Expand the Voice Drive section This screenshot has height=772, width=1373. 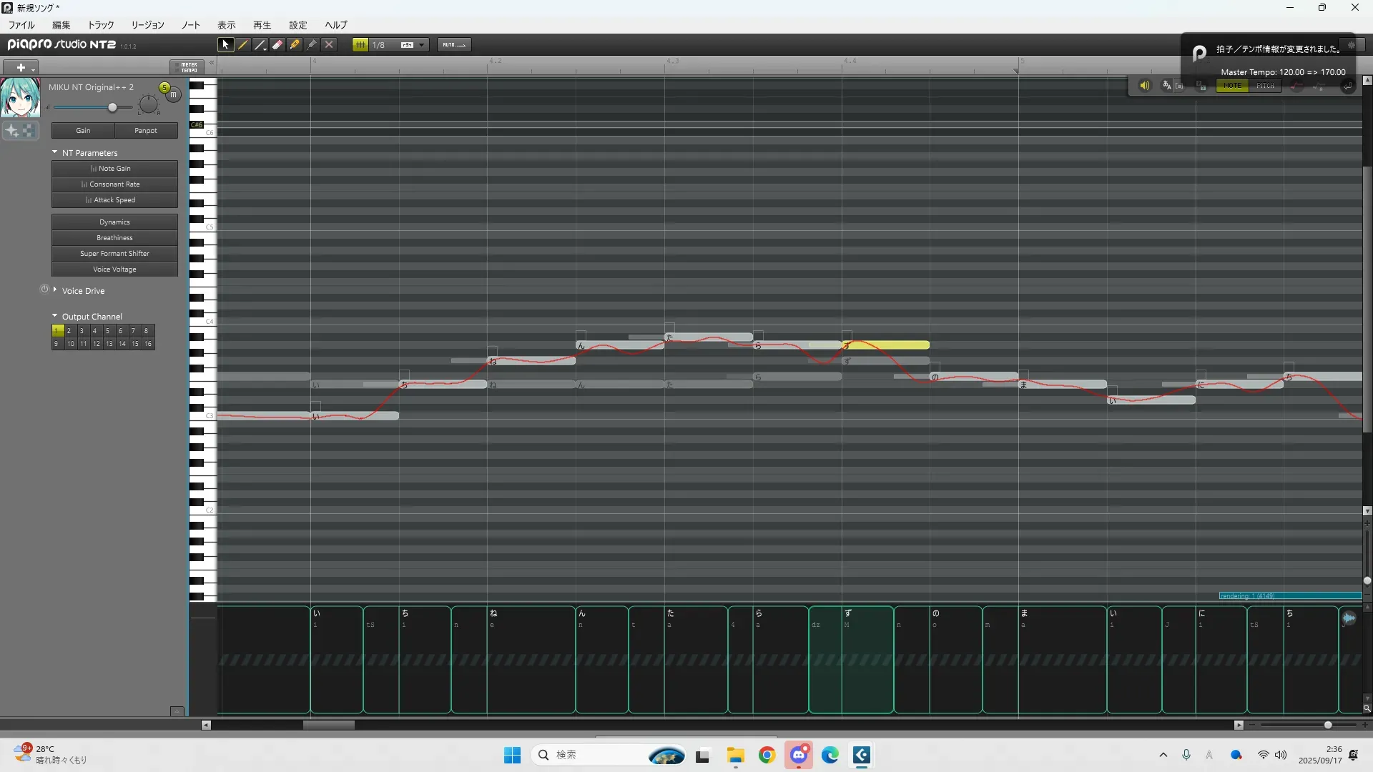coord(55,290)
